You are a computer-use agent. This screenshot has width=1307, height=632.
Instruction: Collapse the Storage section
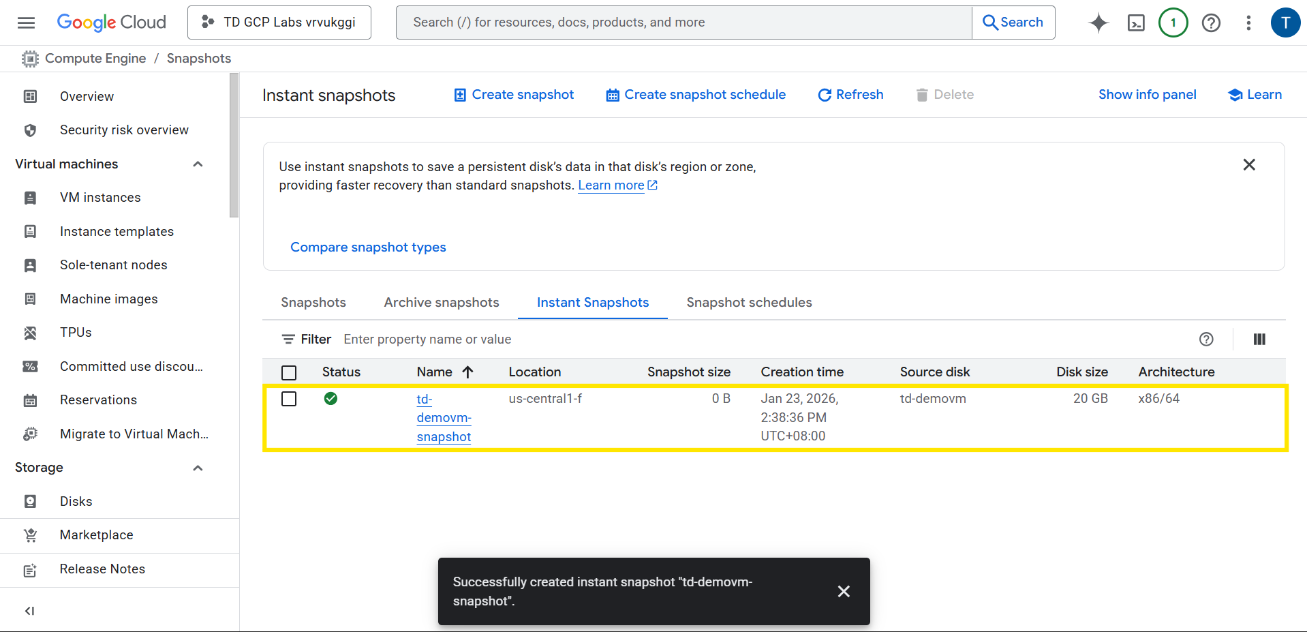point(198,468)
